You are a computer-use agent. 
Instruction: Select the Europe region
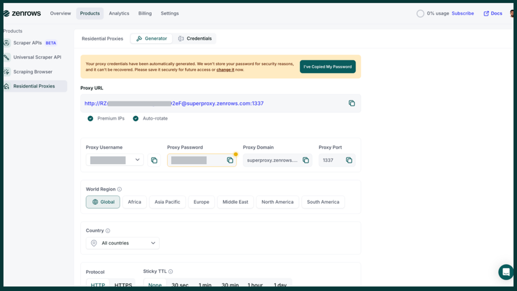coord(201,202)
